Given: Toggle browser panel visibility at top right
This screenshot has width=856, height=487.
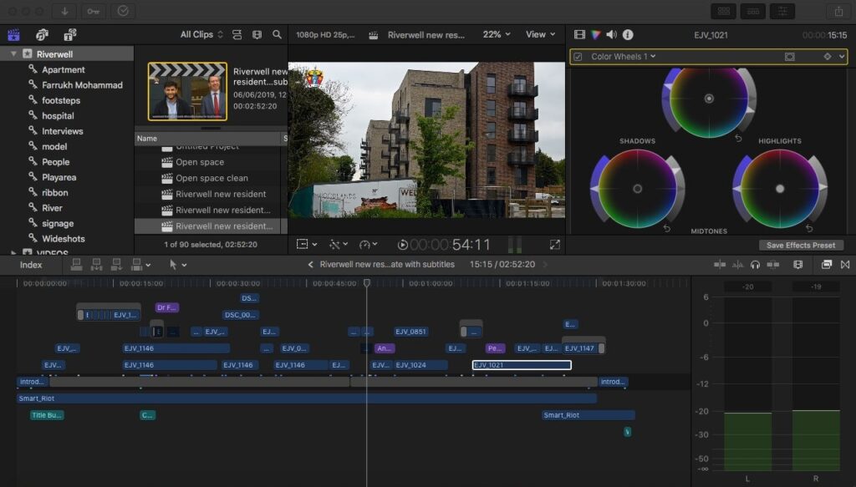Looking at the screenshot, I should coord(724,11).
